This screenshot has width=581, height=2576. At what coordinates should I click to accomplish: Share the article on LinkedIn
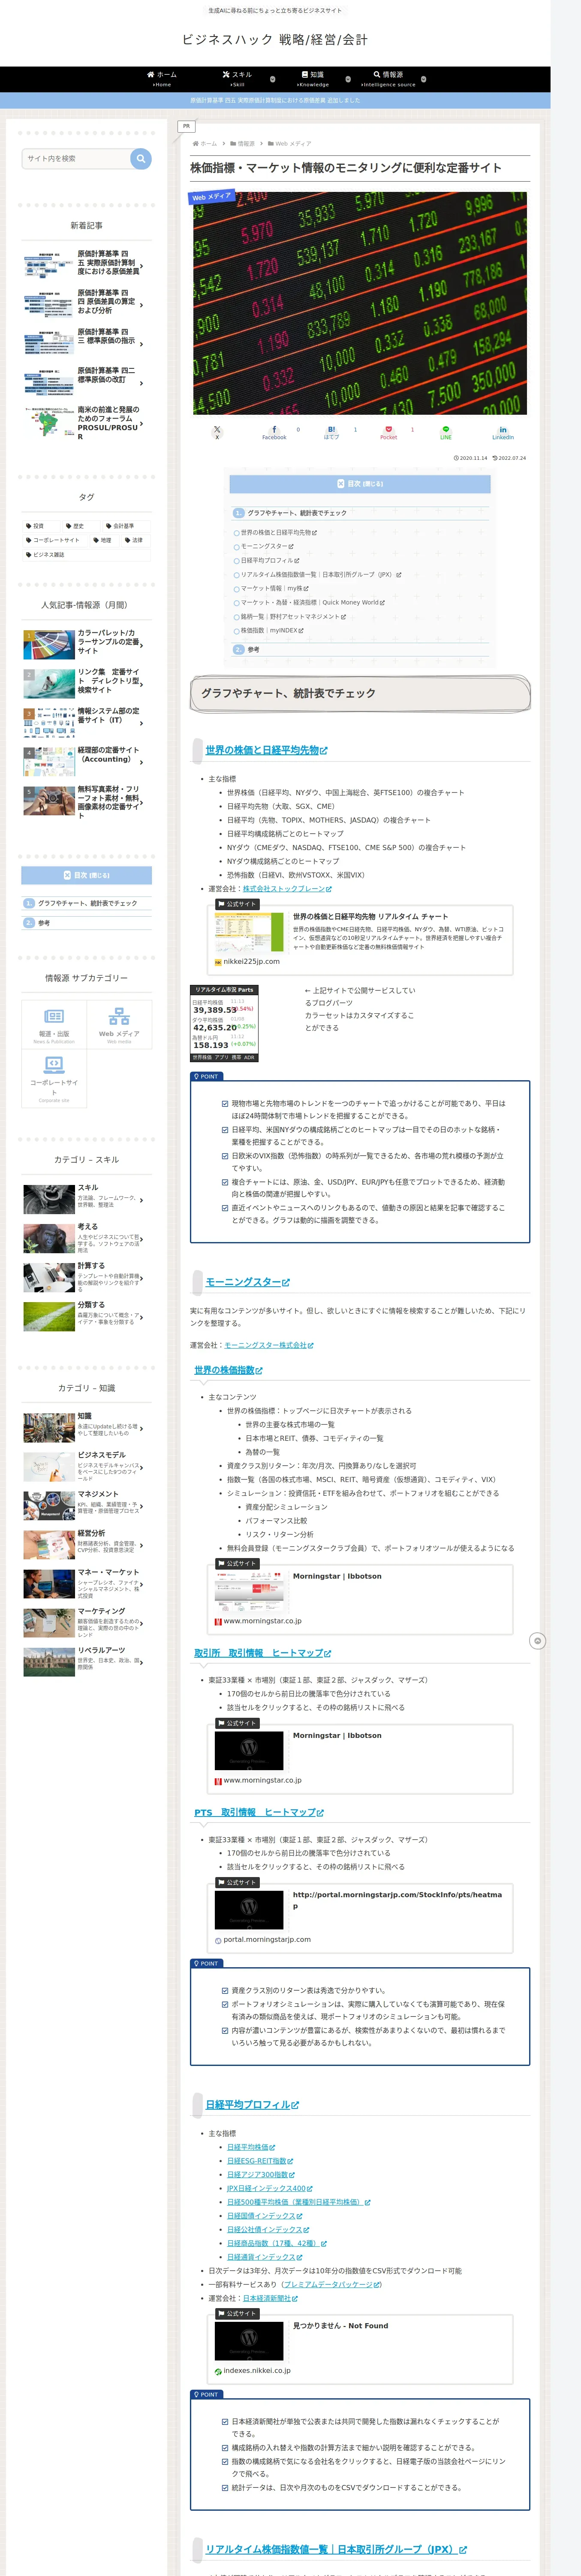(x=503, y=432)
